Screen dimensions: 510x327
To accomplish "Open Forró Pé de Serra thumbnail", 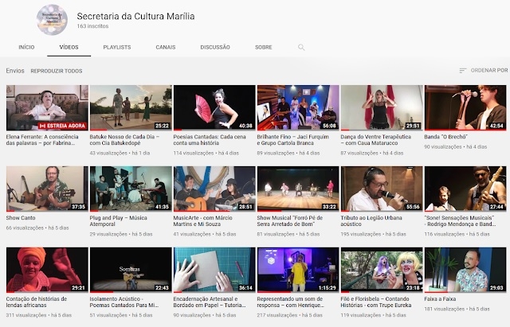I will click(x=298, y=189).
